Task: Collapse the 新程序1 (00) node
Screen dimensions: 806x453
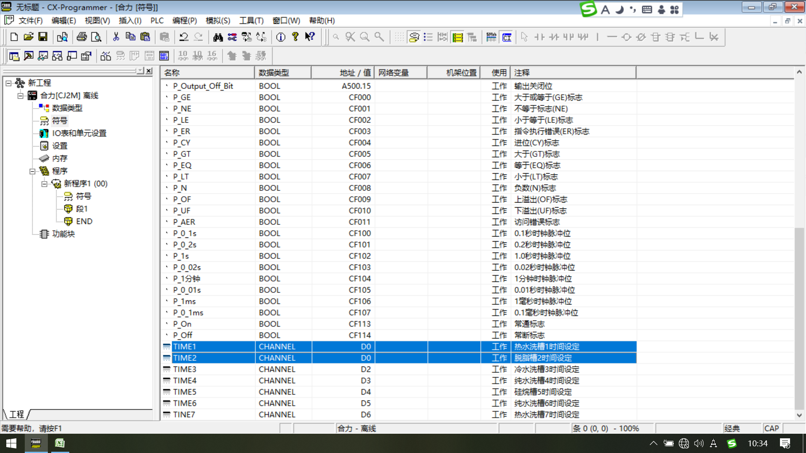Action: [44, 184]
